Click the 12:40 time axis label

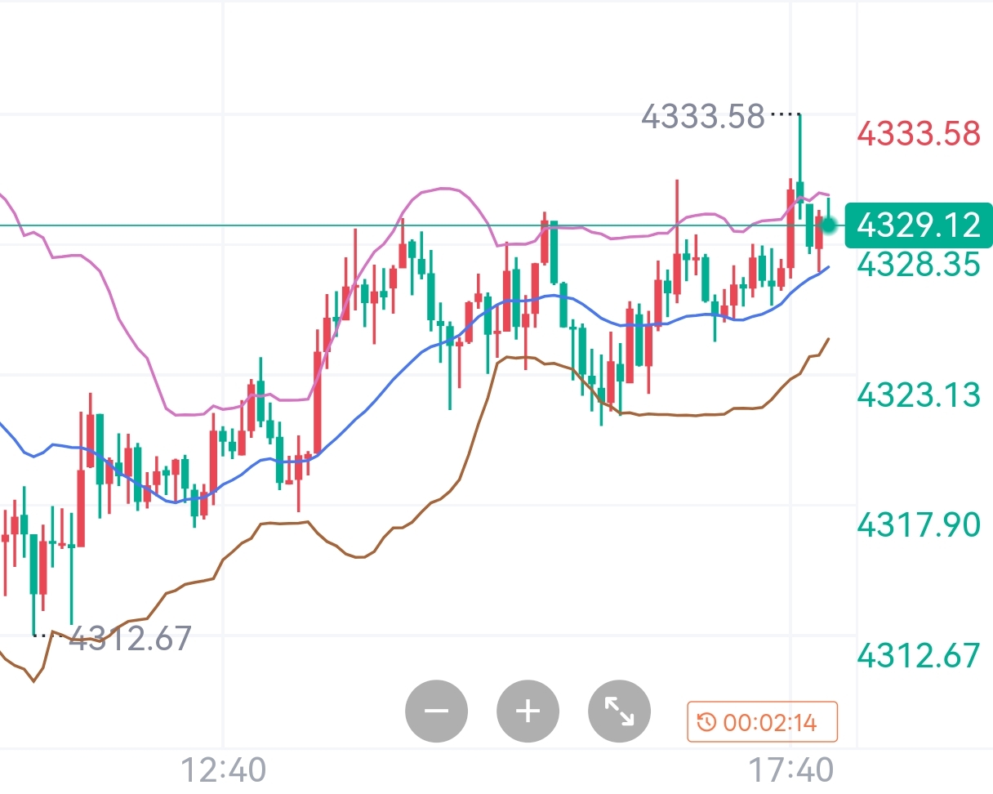coord(223,769)
